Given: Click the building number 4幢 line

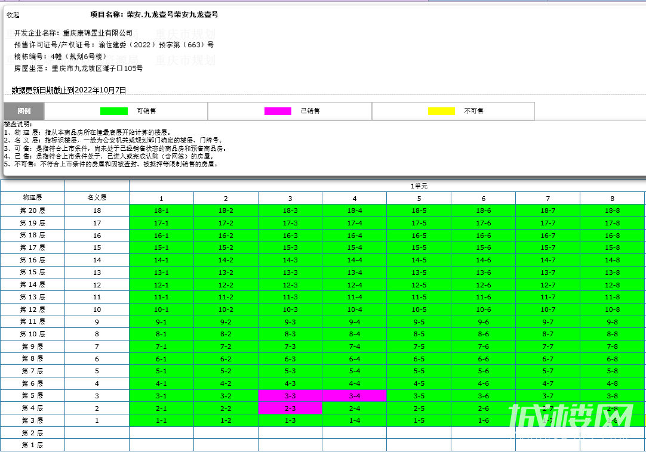Looking at the screenshot, I should (x=60, y=57).
